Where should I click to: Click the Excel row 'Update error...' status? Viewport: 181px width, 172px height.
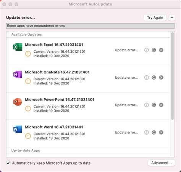126,50
